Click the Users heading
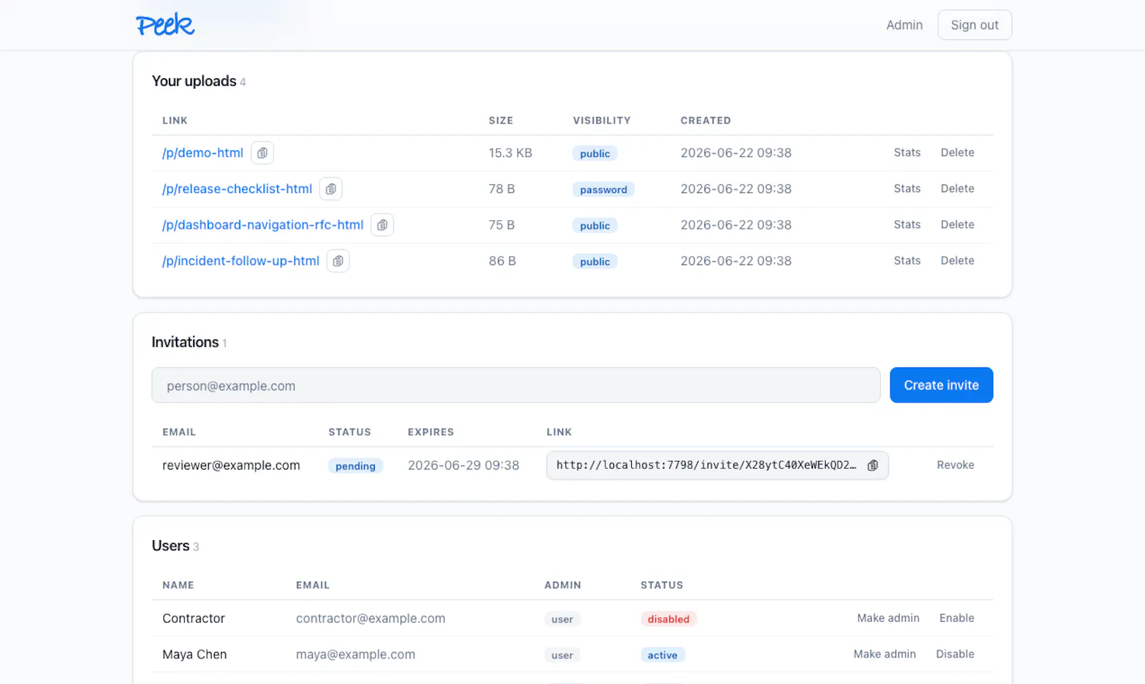The width and height of the screenshot is (1145, 684). point(170,546)
